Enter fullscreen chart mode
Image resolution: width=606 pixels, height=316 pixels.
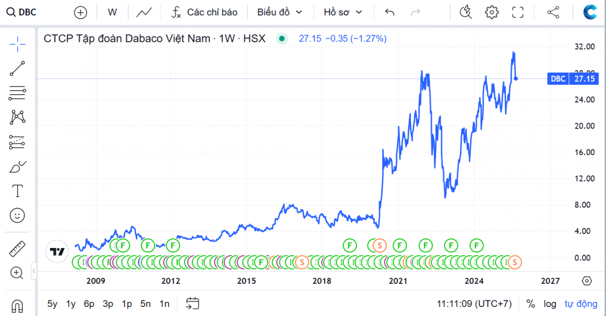pos(518,12)
